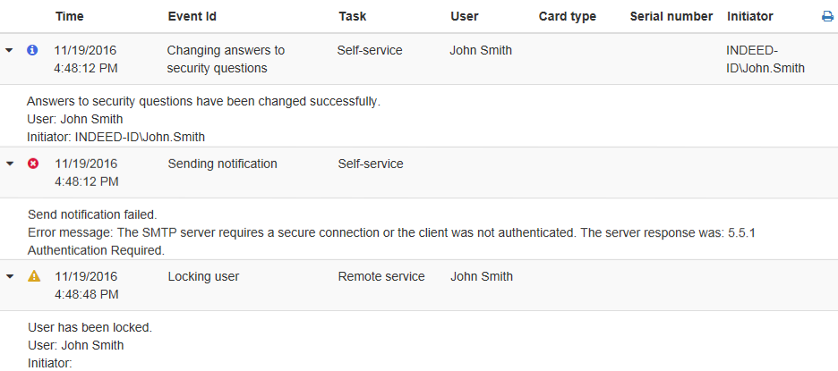The width and height of the screenshot is (838, 371).
Task: Click the Serial number column header
Action: pyautogui.click(x=671, y=17)
